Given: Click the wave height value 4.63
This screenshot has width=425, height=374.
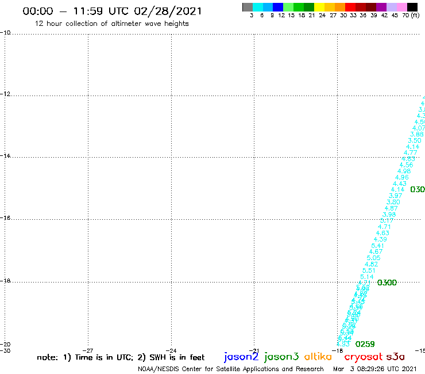Looking at the screenshot, I should coord(382,233).
